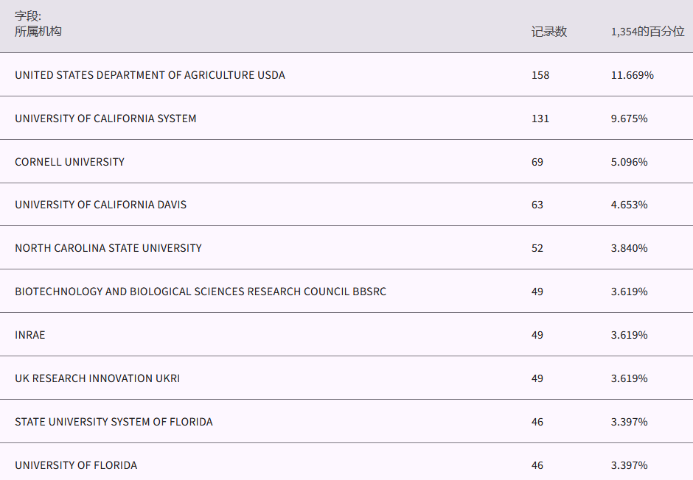Click the BBSRC research council entry
This screenshot has width=693, height=480.
coord(200,292)
